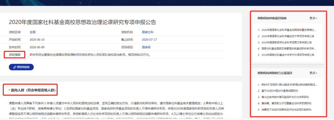Click the 原指南链接 button

coord(21,67)
